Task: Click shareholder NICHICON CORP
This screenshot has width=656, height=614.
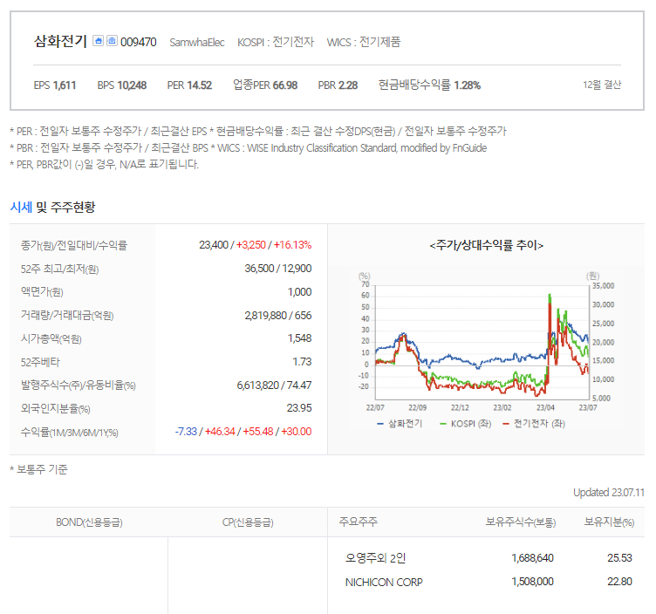Action: click(384, 582)
